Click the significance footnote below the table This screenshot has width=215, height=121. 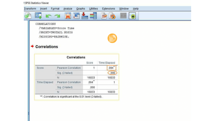point(71,97)
